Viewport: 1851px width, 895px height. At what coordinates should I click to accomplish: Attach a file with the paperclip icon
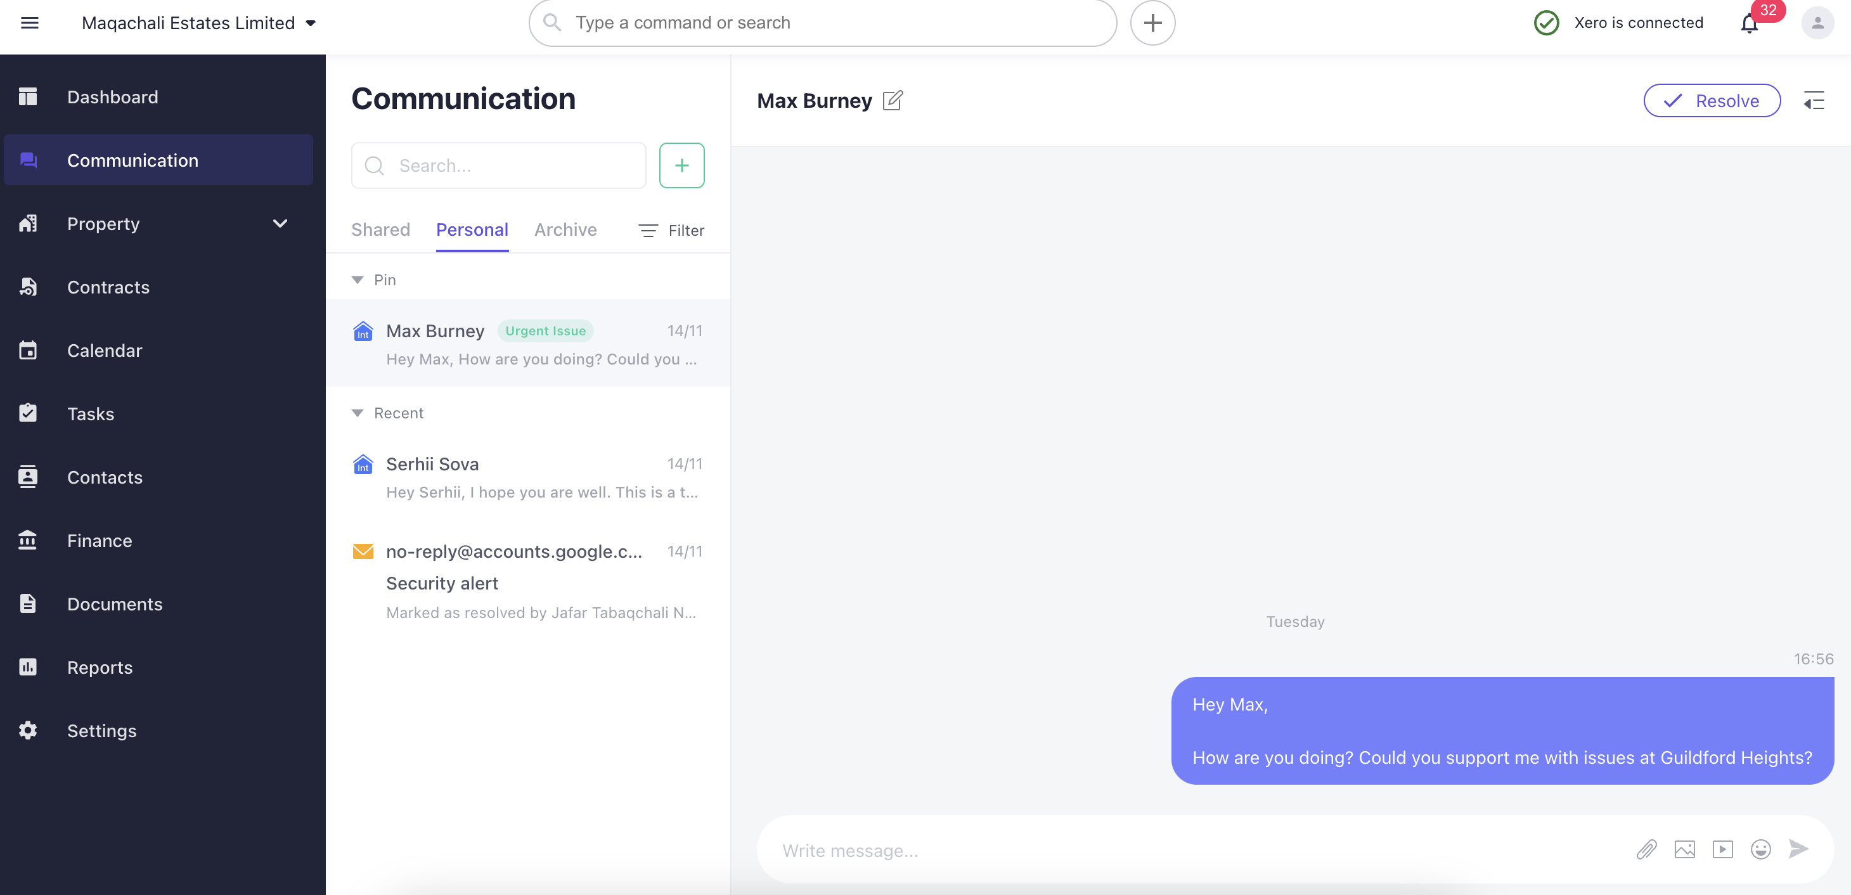[x=1646, y=849]
